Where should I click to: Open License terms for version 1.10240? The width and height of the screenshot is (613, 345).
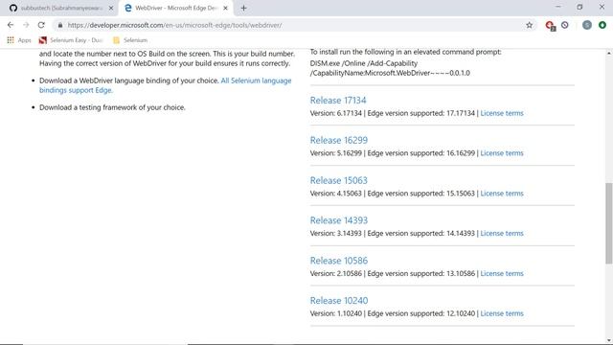502,313
